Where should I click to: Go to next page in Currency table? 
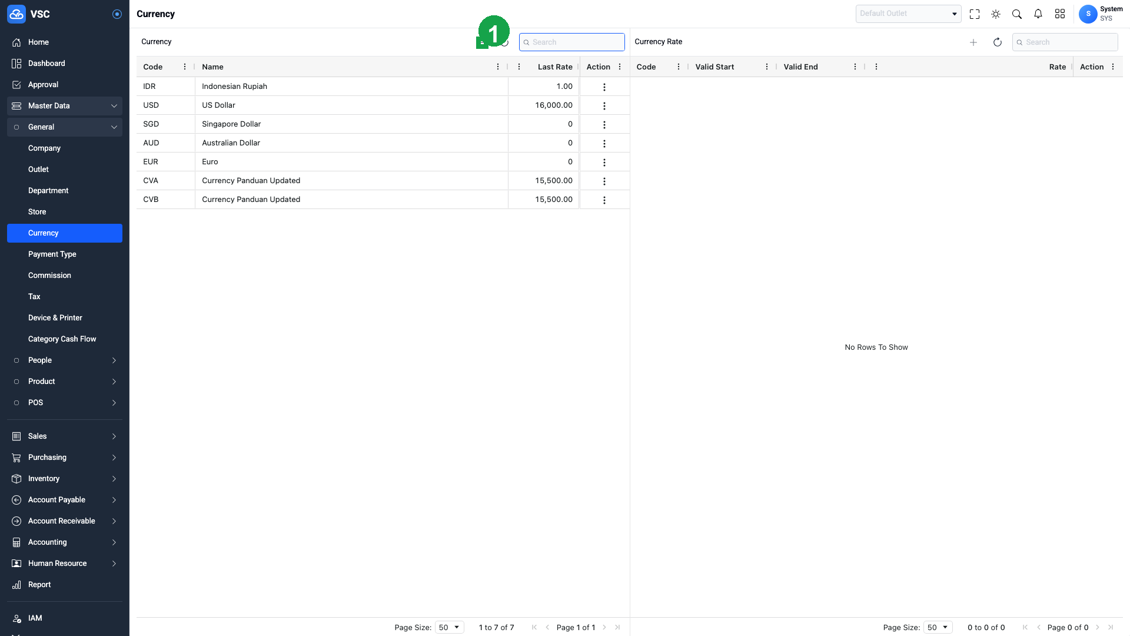(x=604, y=628)
